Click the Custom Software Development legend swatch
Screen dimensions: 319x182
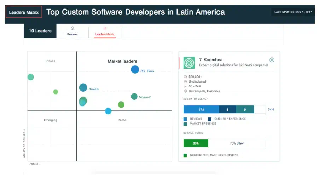185,156
